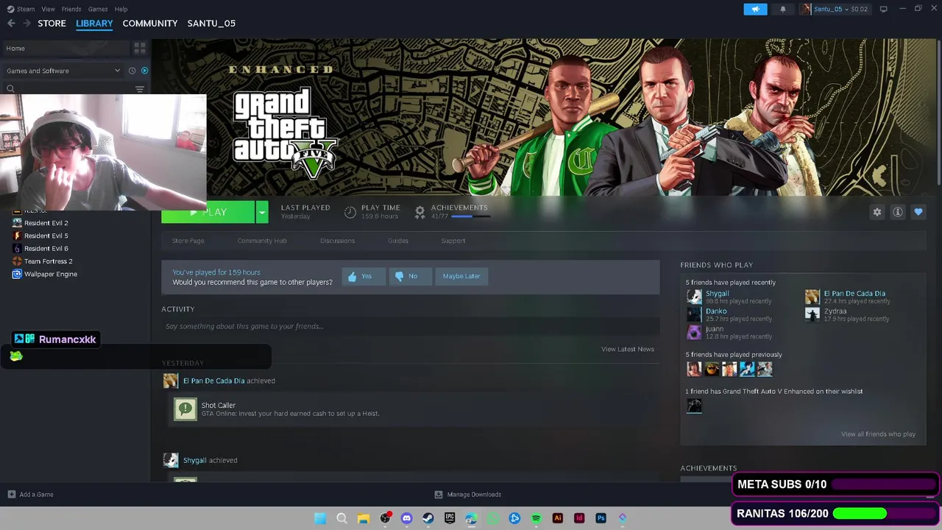
Task: Open Adobe Photoshop from the taskbar
Action: point(601,518)
